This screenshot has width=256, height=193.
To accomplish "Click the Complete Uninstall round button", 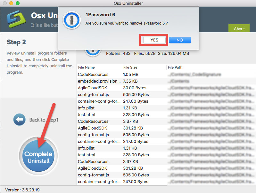I will [x=38, y=156].
